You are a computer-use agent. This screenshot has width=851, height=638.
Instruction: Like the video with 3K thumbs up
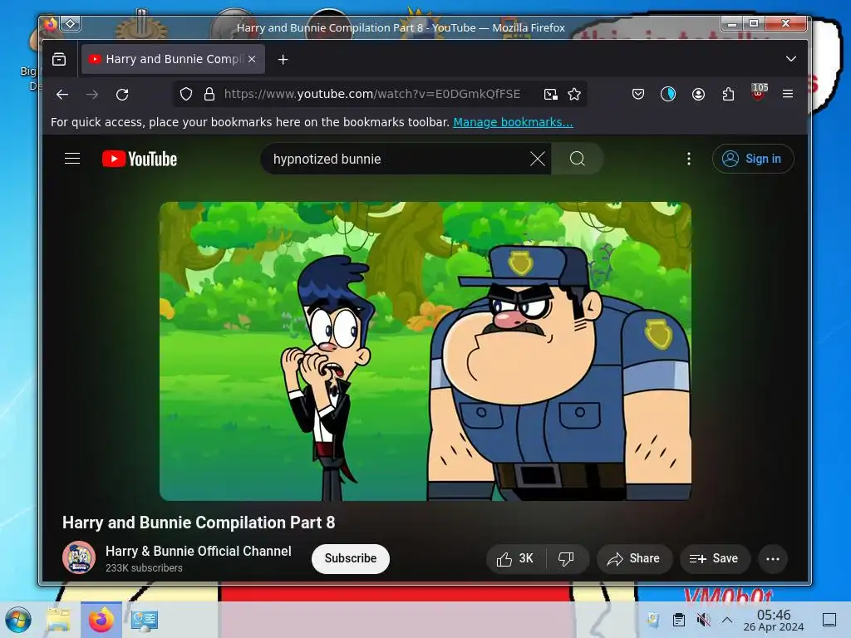point(515,559)
